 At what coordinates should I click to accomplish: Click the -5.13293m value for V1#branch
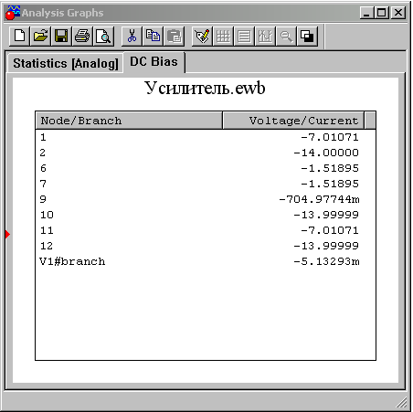coord(326,261)
